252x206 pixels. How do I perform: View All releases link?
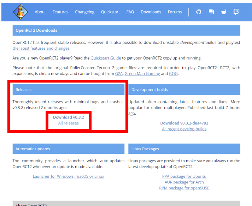(x=69, y=123)
